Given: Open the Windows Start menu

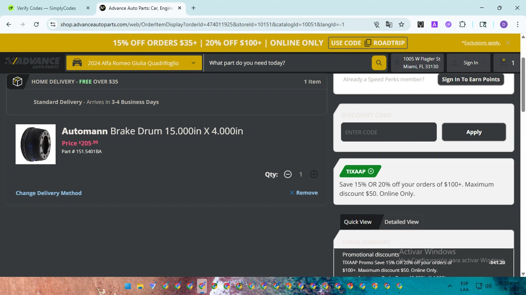Looking at the screenshot, I should pyautogui.click(x=128, y=286).
